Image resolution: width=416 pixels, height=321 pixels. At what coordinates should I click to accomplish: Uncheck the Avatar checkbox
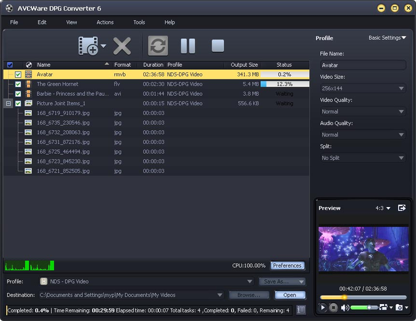pos(18,74)
